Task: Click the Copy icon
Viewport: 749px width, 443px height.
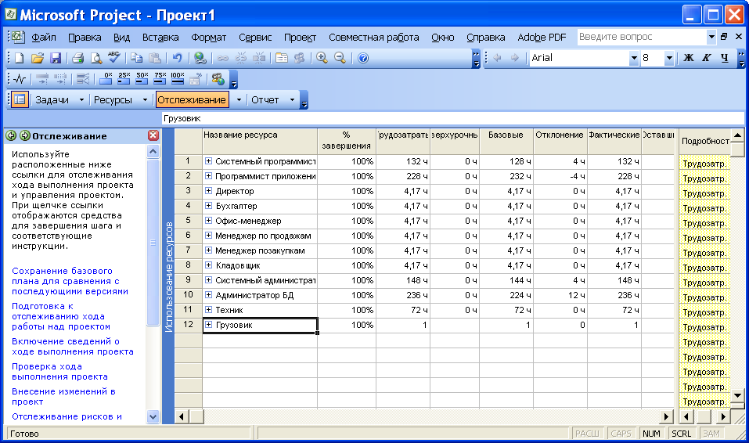Action: 137,58
